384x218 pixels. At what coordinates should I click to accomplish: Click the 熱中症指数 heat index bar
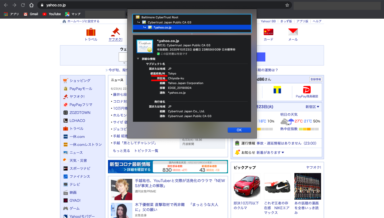pyautogui.click(x=309, y=129)
